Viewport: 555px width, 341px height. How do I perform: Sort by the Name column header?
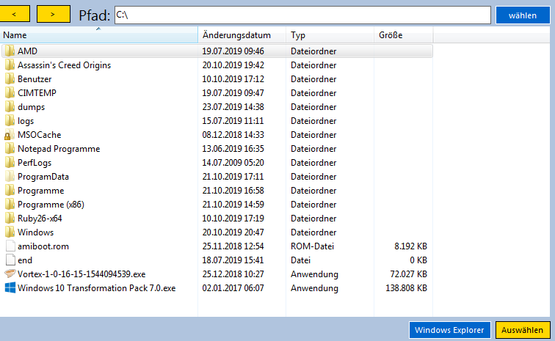[99, 35]
